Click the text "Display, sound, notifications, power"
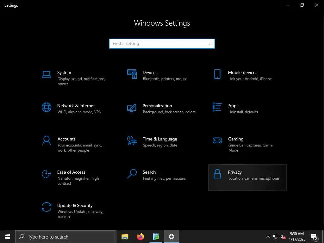The image size is (324, 243). [81, 81]
